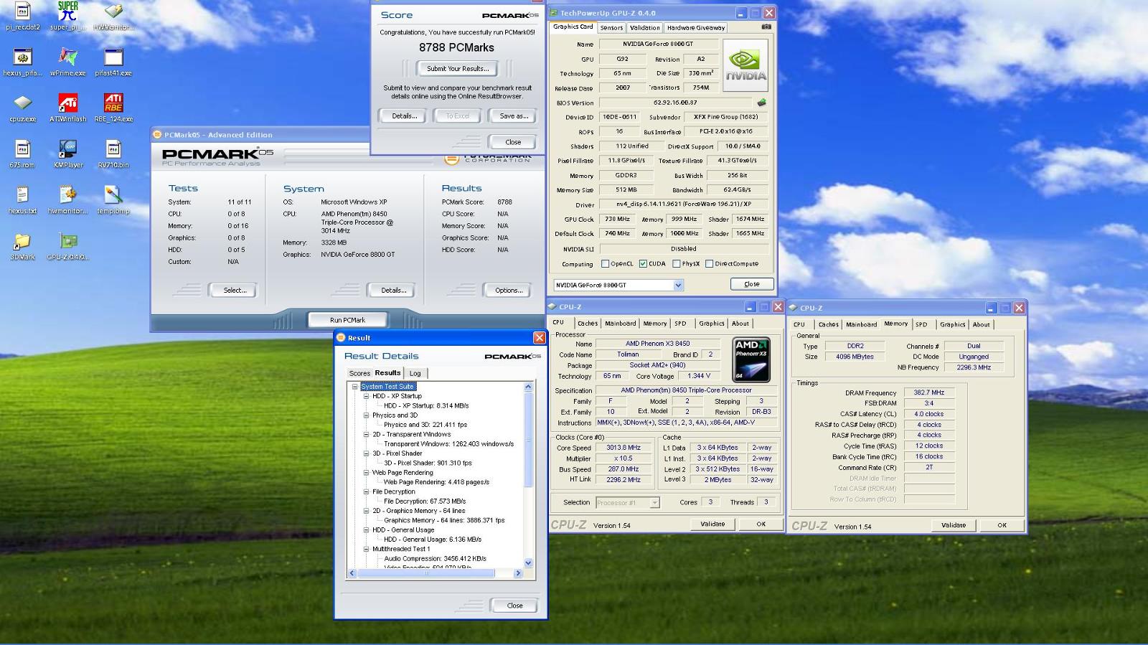This screenshot has width=1148, height=645.
Task: Open the GPU selection dropdown in GPU-Z
Action: [678, 285]
